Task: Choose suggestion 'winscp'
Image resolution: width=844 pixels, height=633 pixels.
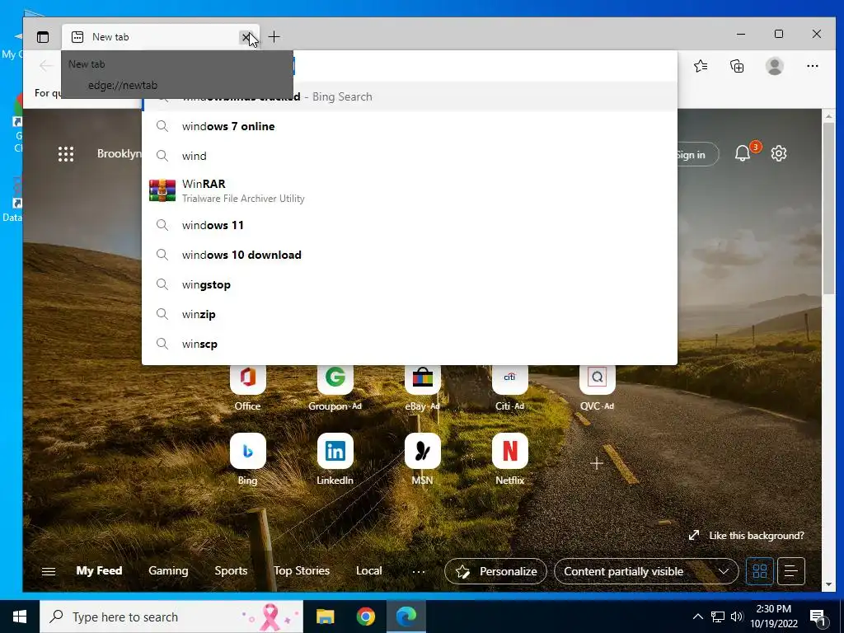Action: (x=409, y=344)
